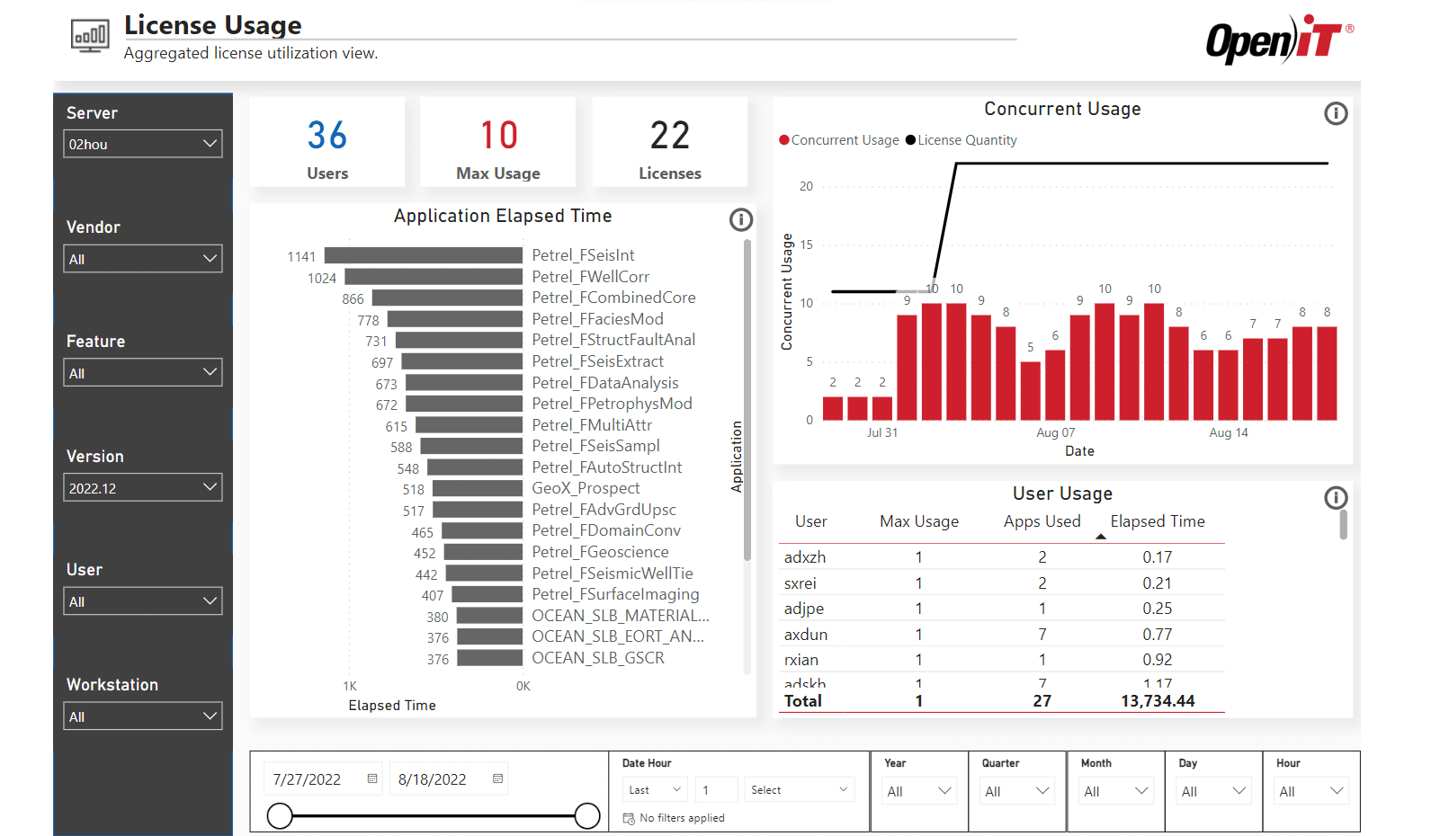Click the Date Hour number input field
Screen dimensions: 1449x836
[717, 789]
